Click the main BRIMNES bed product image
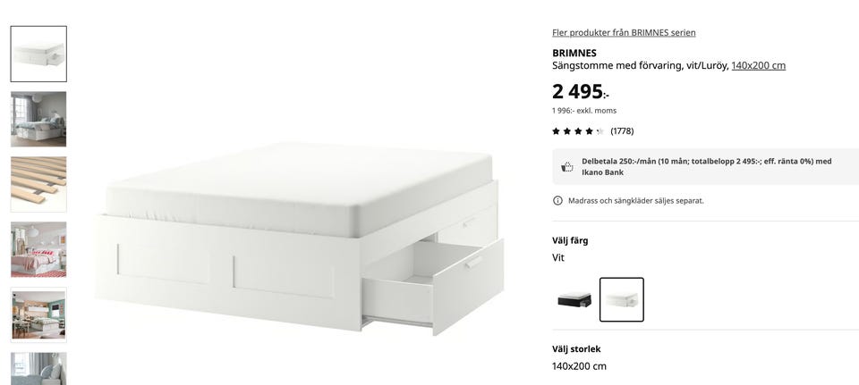Screen dimensions: 859x385 [301, 239]
